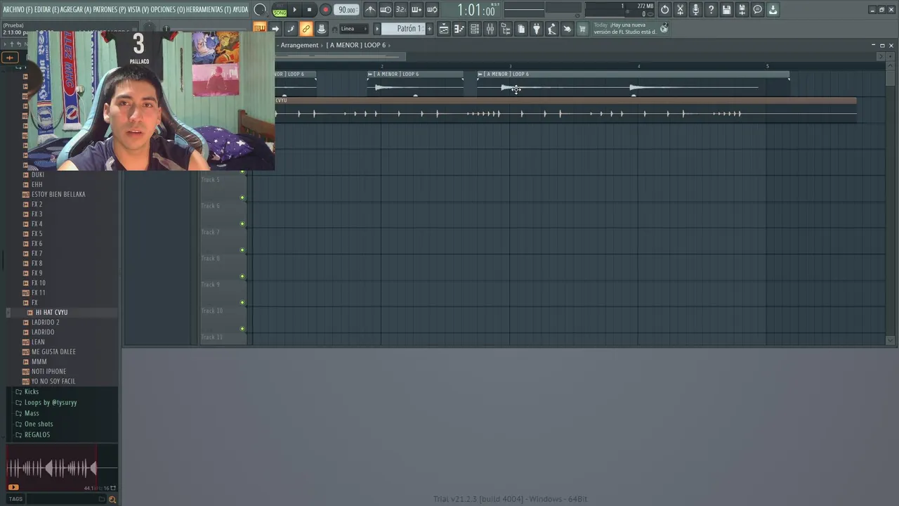Click the orange browser search icon
This screenshot has width=899, height=506.
pyautogui.click(x=112, y=499)
